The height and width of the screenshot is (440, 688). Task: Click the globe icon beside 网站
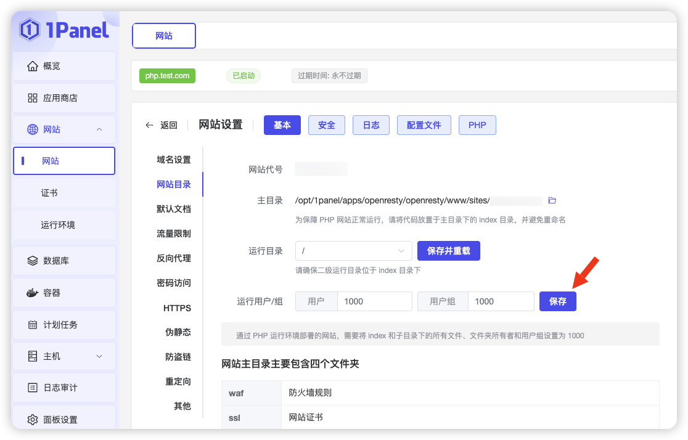click(x=33, y=129)
